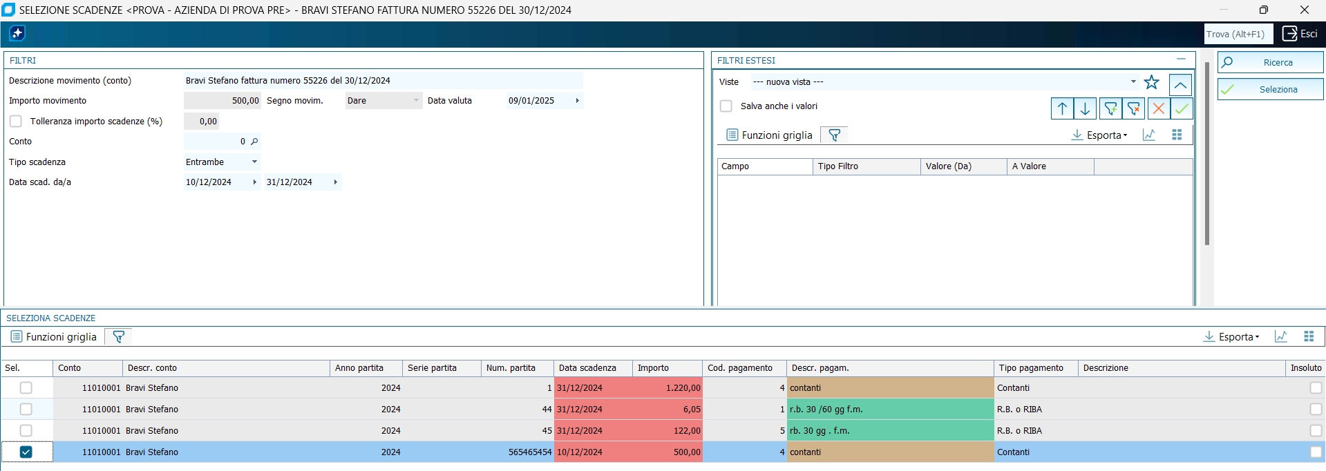The height and width of the screenshot is (471, 1326).
Task: Enable Tolleranza importo scadenze checkbox
Action: pyautogui.click(x=16, y=122)
